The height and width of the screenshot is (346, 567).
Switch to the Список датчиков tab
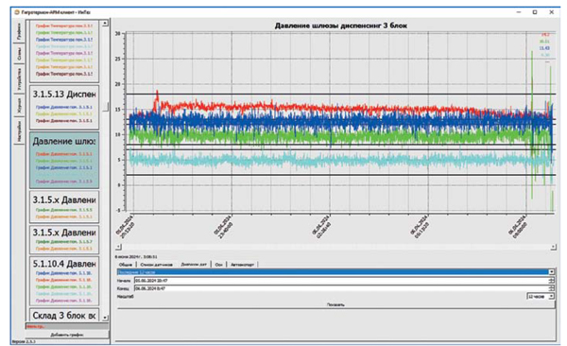click(156, 265)
